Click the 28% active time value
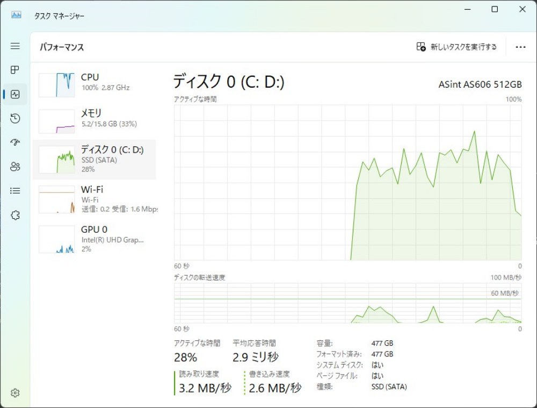The width and height of the screenshot is (537, 408). click(185, 357)
